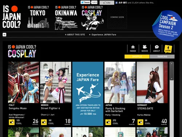Click the Coming Soon placeholder tile
Viewport: 182px width, 137px height.
pyautogui.click(x=117, y=17)
